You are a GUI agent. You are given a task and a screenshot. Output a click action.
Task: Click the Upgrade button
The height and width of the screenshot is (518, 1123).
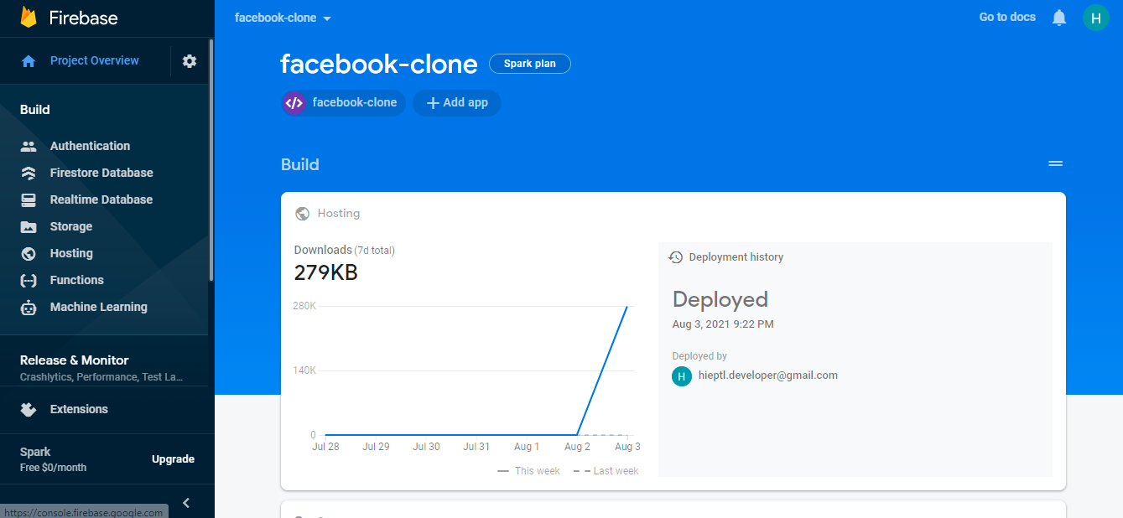click(x=173, y=459)
